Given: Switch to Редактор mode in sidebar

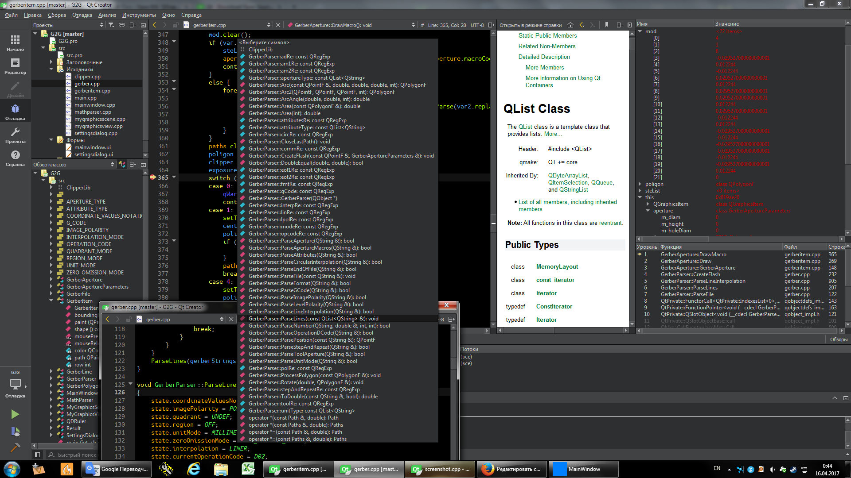Looking at the screenshot, I should (x=15, y=66).
